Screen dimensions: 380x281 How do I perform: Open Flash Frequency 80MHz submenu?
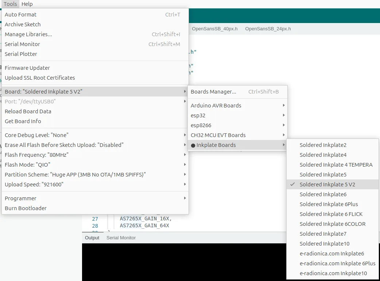click(36, 155)
